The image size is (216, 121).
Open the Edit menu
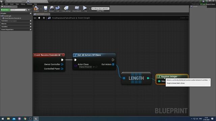point(7,4)
